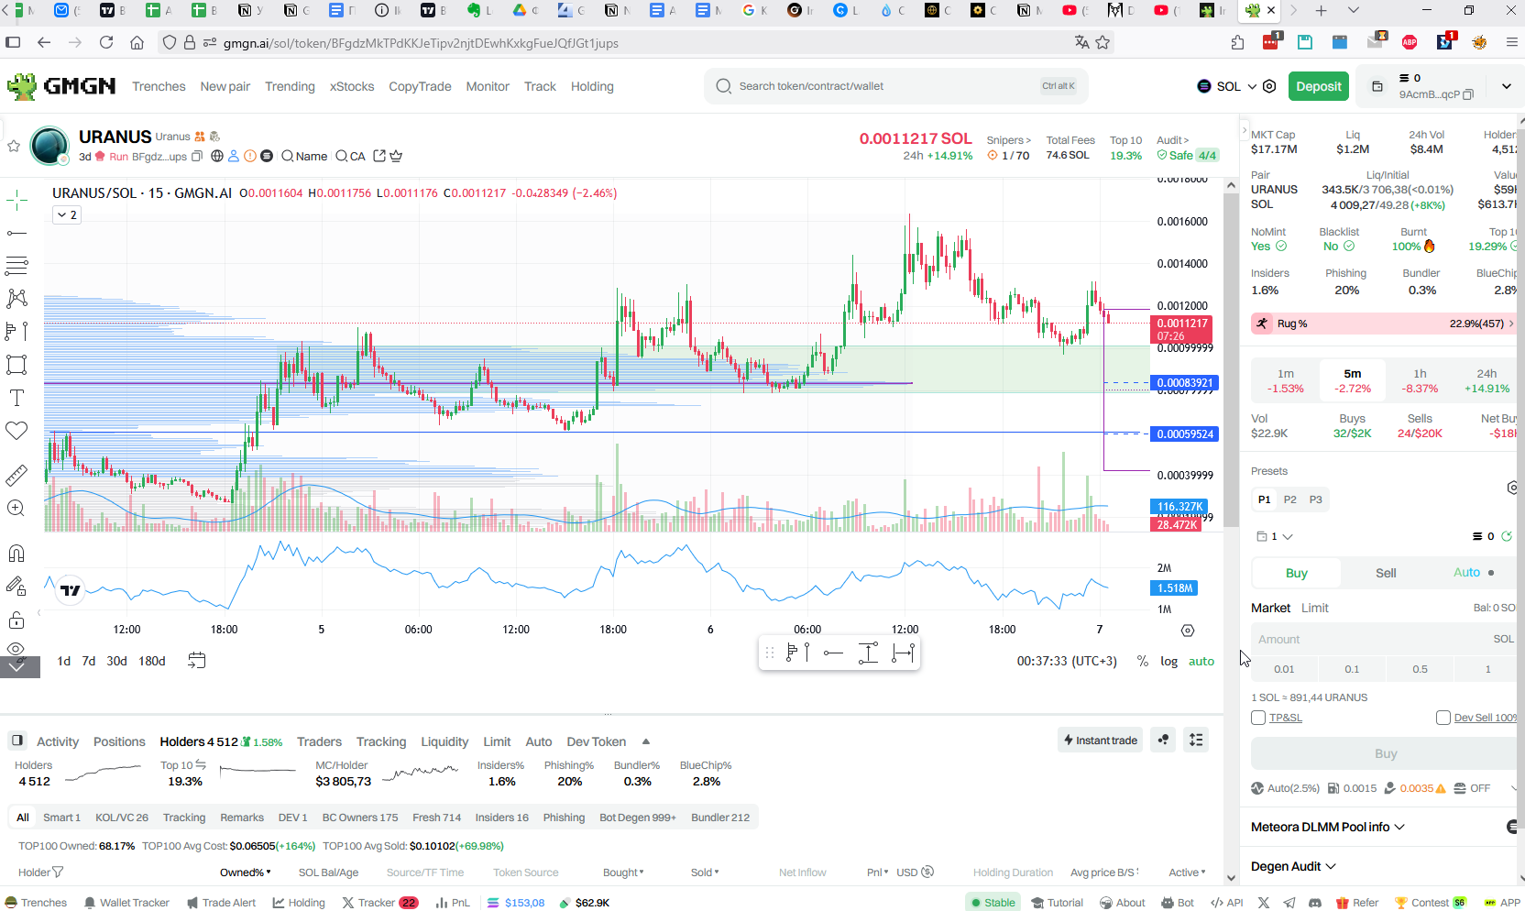Share the URANUS token page

tap(379, 156)
